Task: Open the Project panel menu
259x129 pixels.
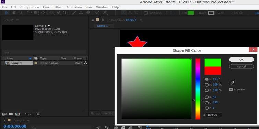Action: click(x=17, y=20)
